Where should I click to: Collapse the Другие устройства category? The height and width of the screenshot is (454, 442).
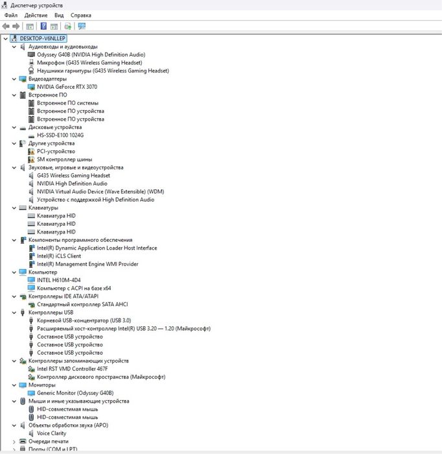[x=14, y=143]
